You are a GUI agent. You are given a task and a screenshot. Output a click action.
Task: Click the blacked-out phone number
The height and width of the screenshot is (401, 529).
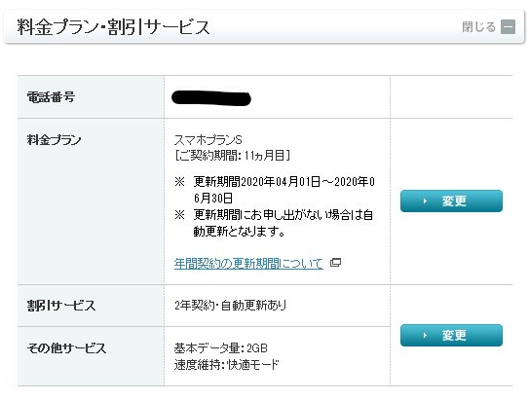click(211, 98)
